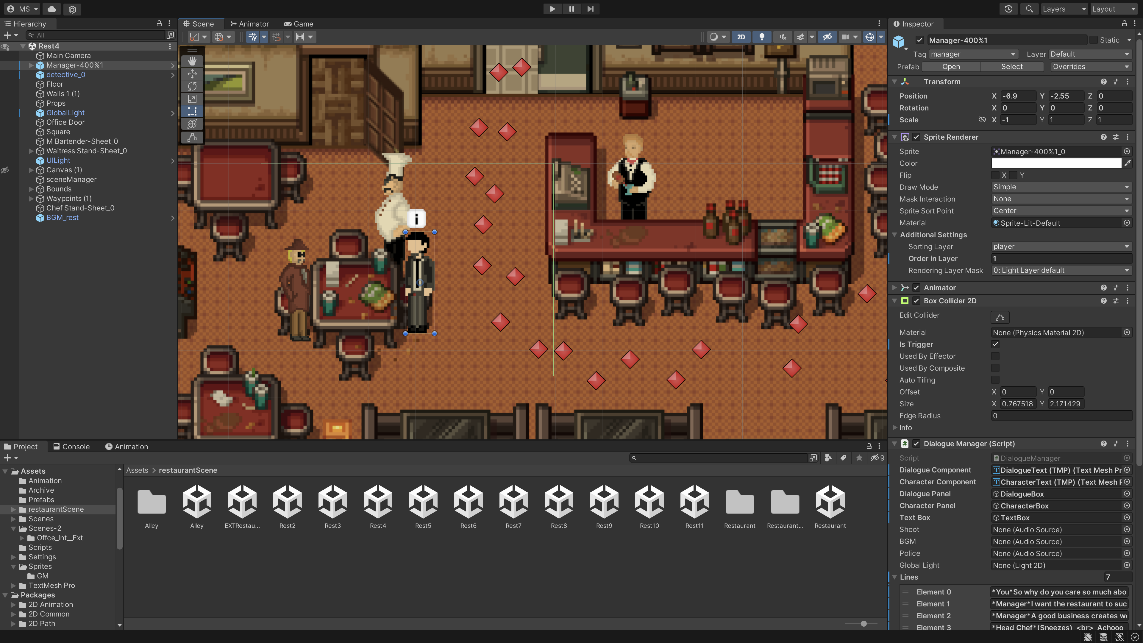Image resolution: width=1143 pixels, height=643 pixels.
Task: Toggle scene visibility hidden-objects icon
Action: coord(827,37)
